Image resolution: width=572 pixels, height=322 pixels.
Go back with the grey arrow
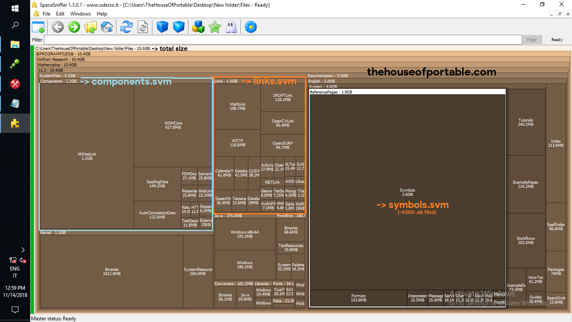pyautogui.click(x=58, y=27)
